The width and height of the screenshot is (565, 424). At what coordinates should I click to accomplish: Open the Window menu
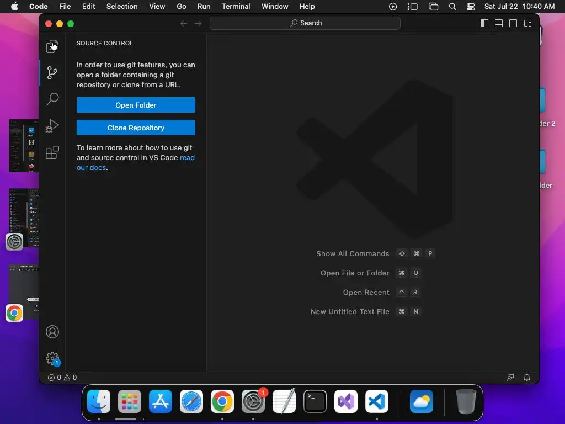point(275,7)
